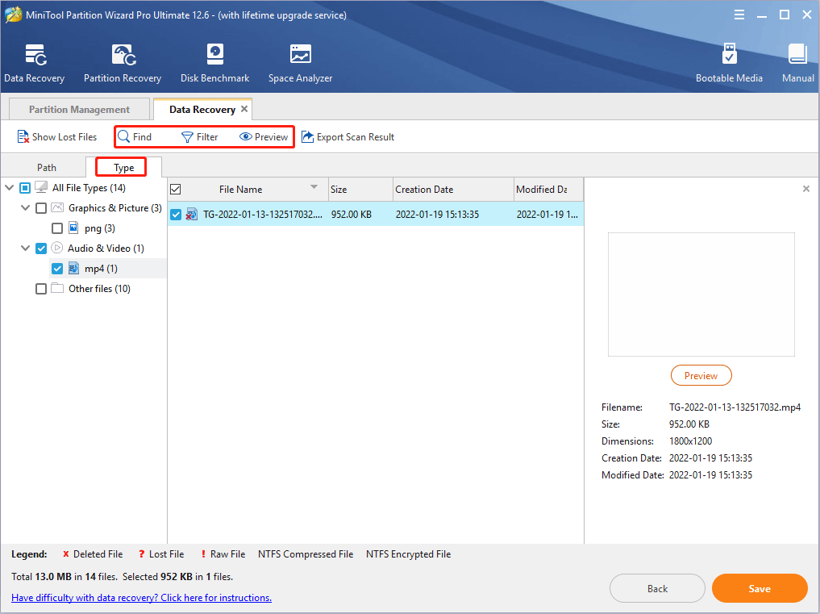Open the Space Analyzer tool
Viewport: 820px width, 614px height.
[x=299, y=62]
